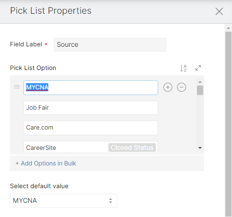232x217 pixels.
Task: Click the panel's main scrollbar up arrow
Action: click(228, 28)
